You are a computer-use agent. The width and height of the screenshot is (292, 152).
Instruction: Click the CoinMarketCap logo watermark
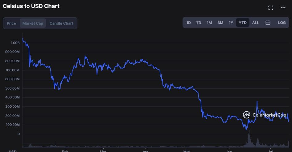pos(265,115)
